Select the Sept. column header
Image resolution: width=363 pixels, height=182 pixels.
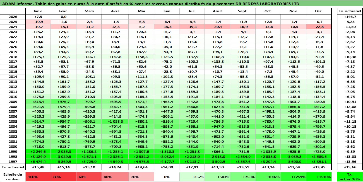243,11
